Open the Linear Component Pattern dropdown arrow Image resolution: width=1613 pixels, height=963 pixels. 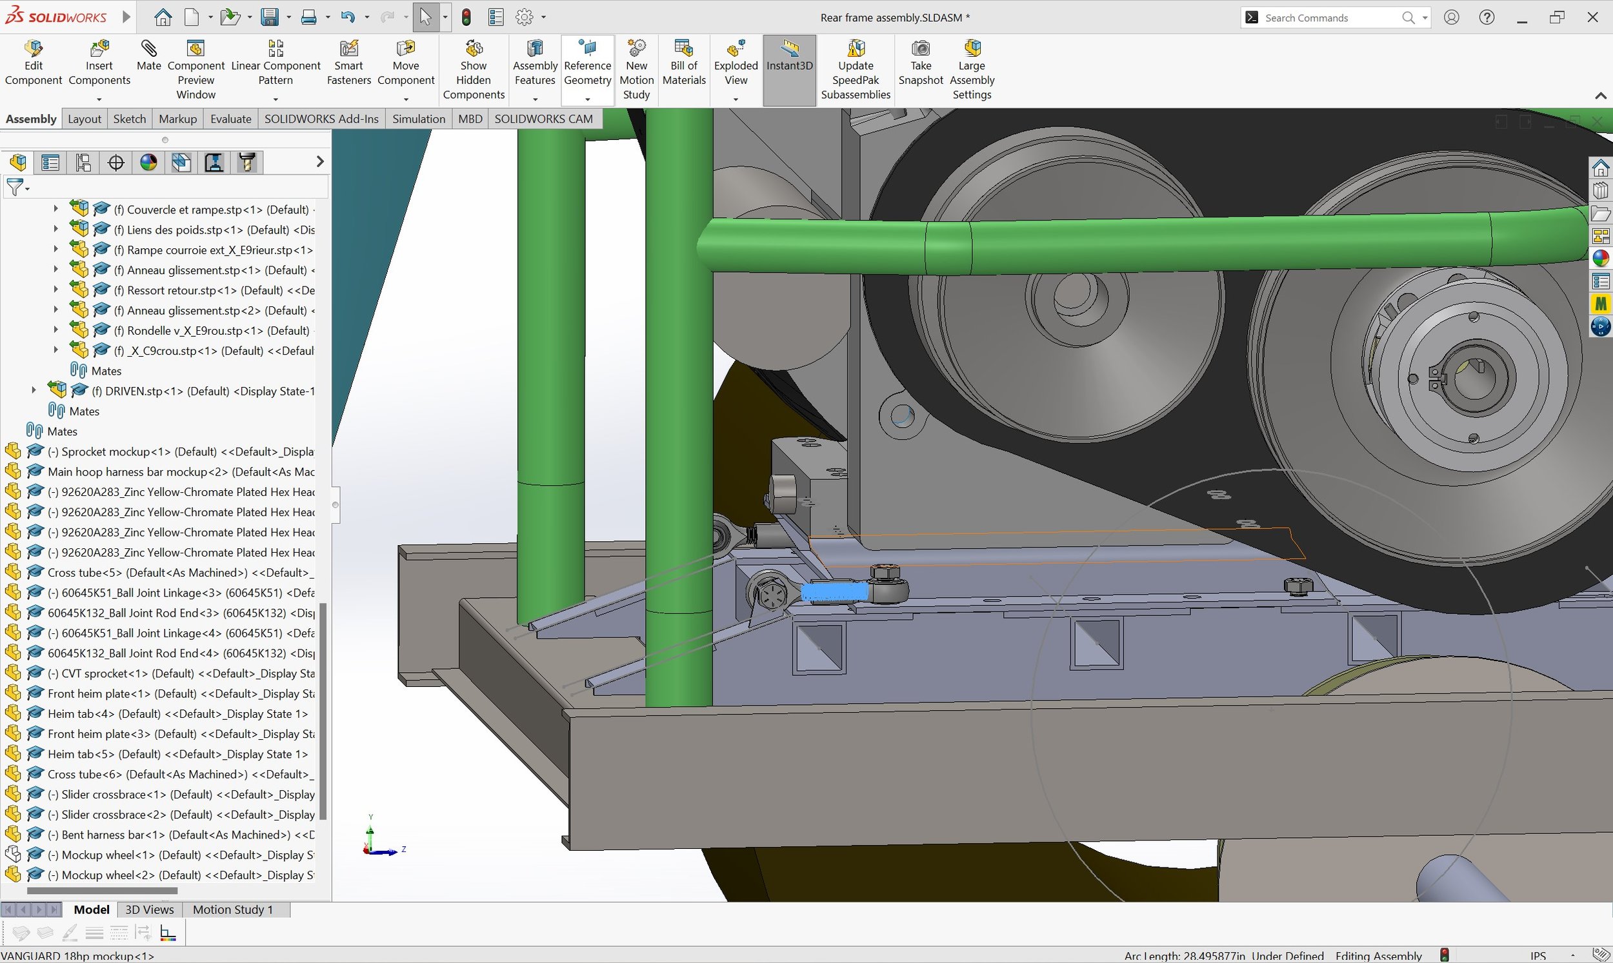point(276,99)
